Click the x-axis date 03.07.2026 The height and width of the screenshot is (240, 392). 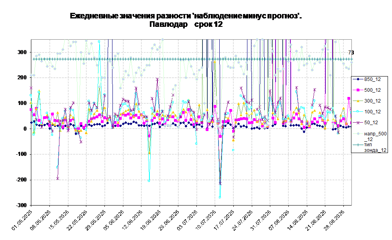[x=188, y=220]
